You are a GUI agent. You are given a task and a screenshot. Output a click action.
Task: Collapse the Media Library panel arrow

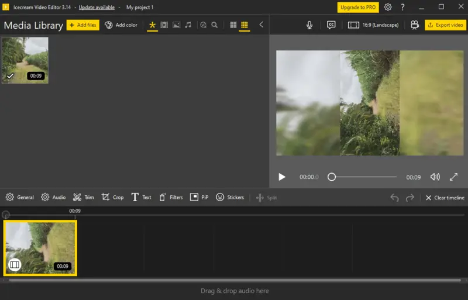[261, 25]
